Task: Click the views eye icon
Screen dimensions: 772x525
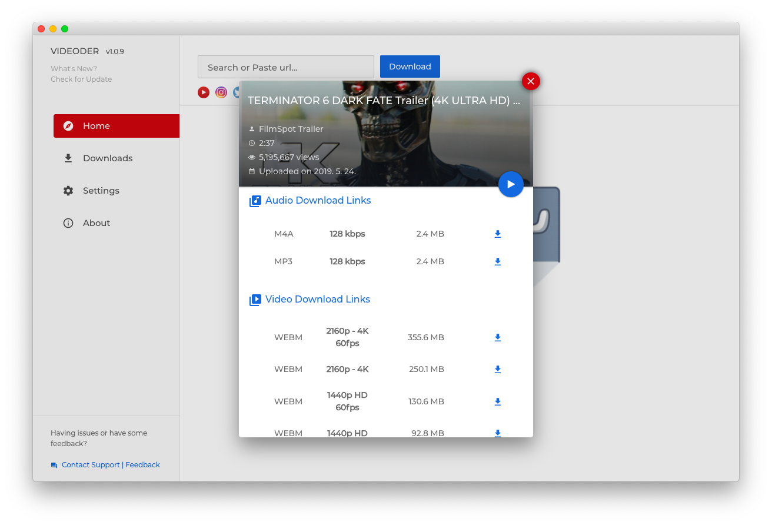Action: pyautogui.click(x=252, y=157)
